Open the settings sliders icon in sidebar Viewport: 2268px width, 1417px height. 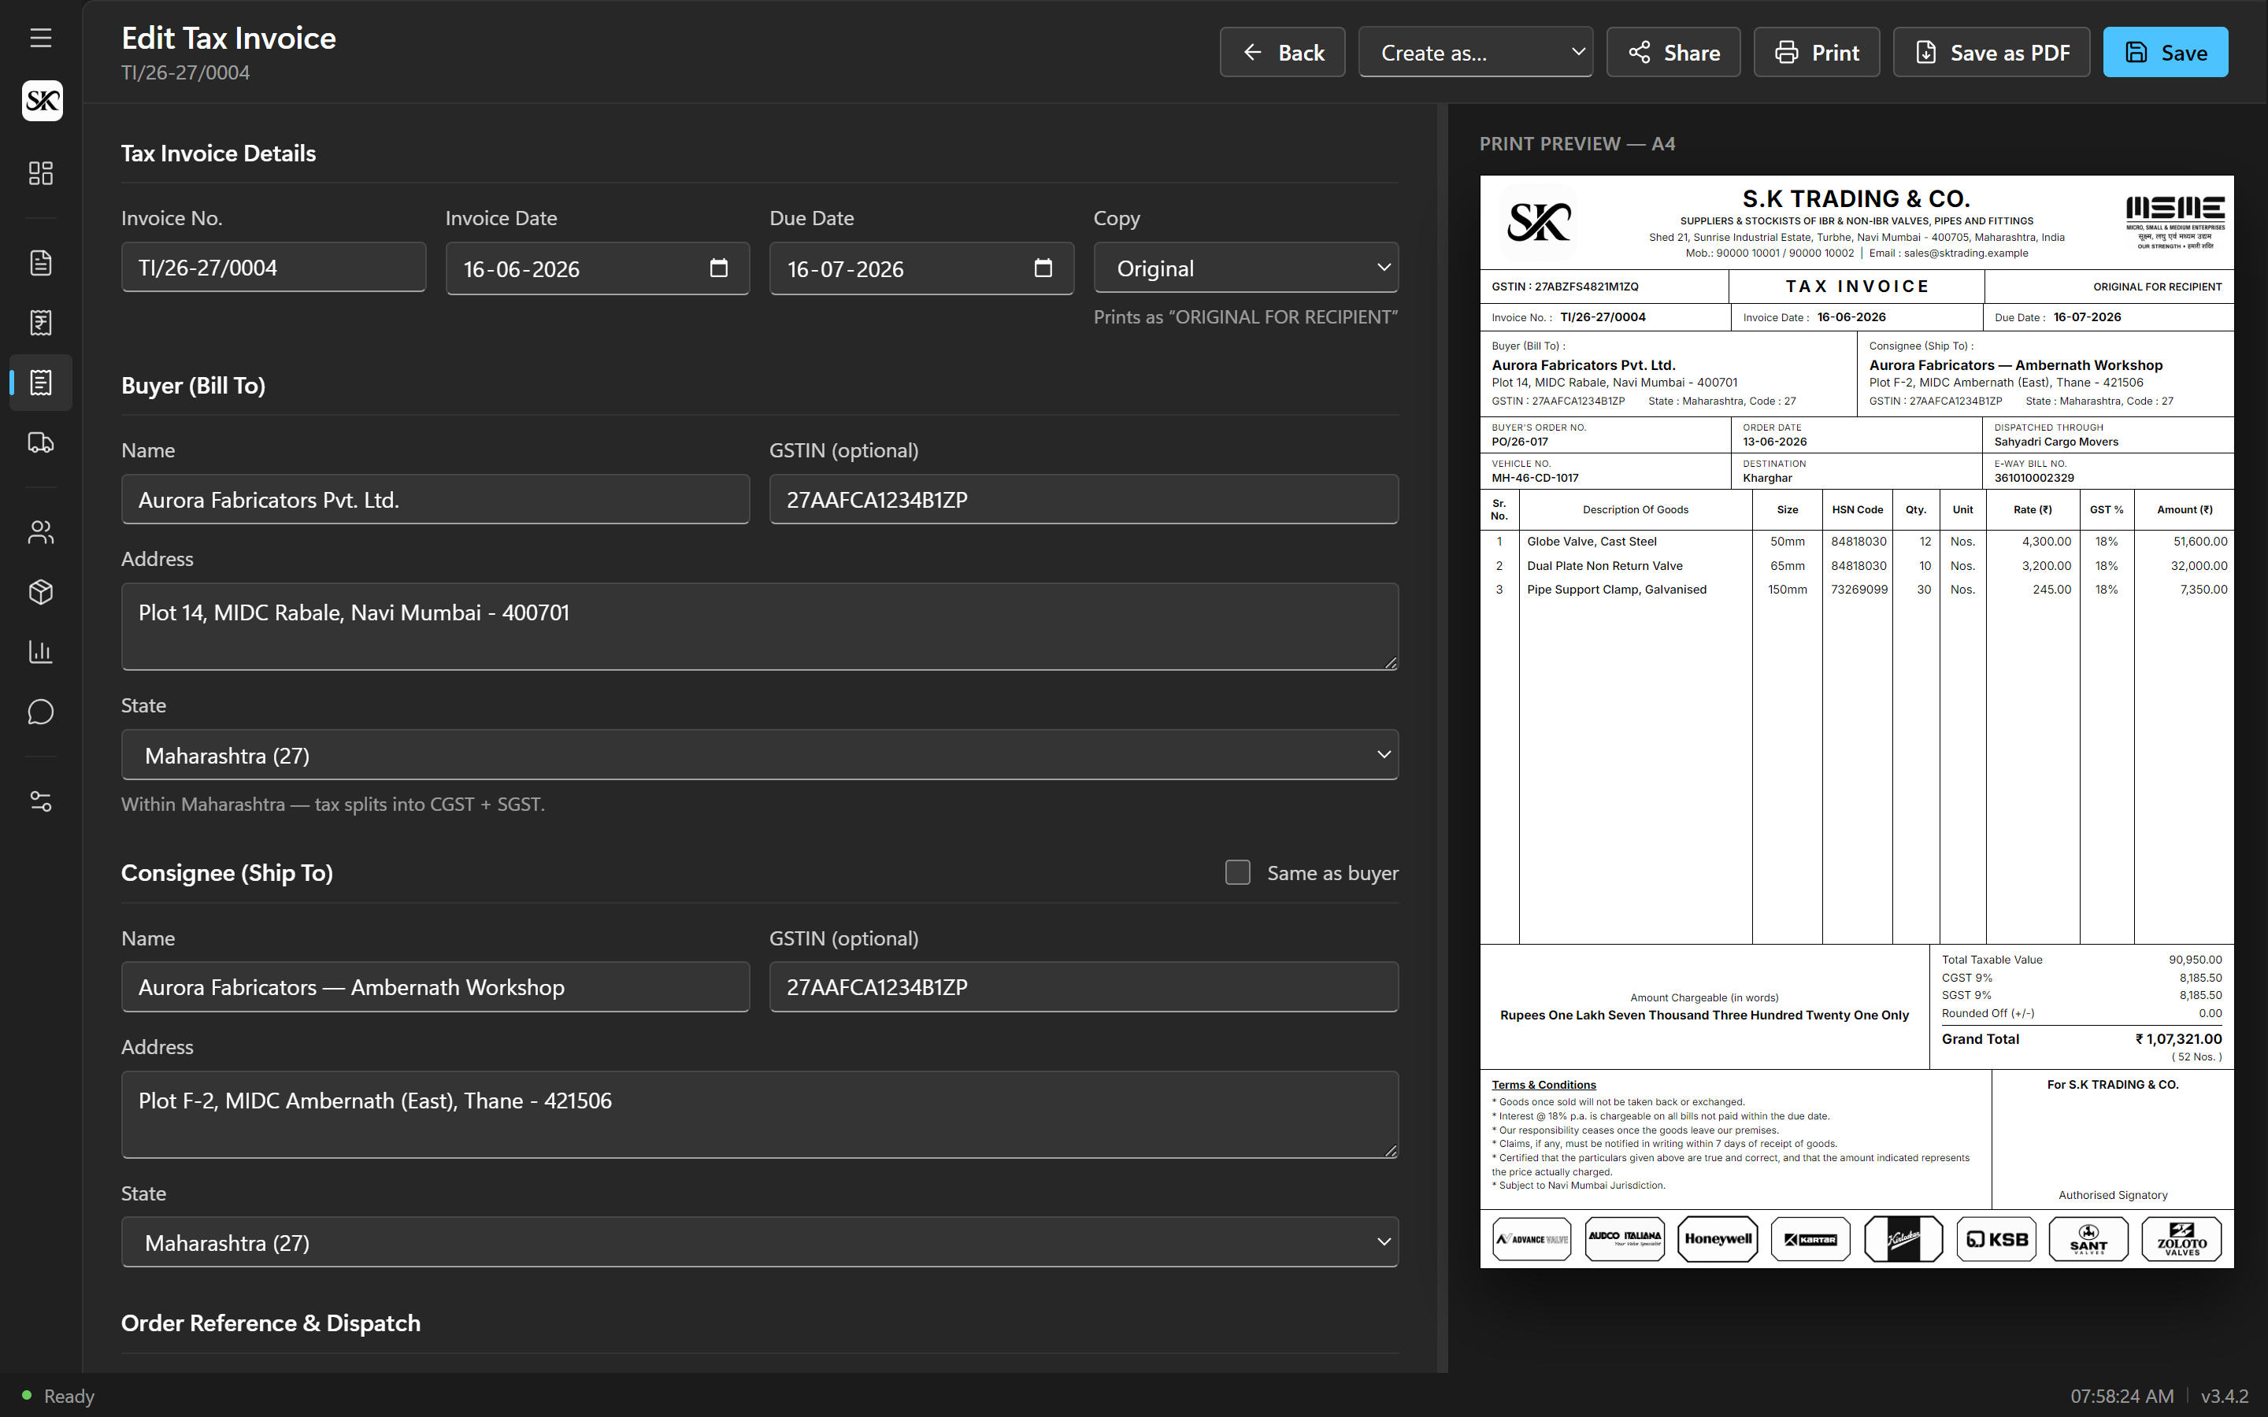tap(40, 801)
